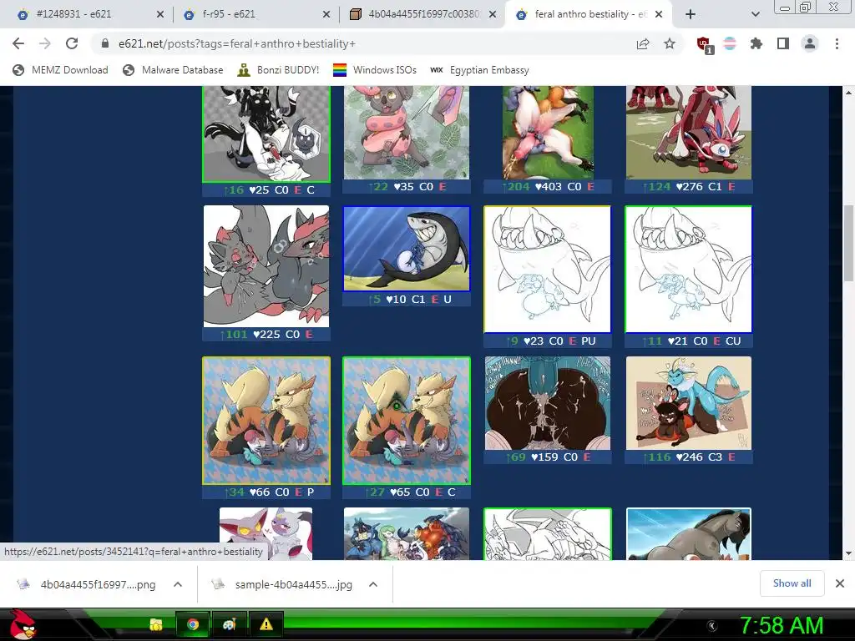Switch to the '#1248931 - e621' tab
The width and height of the screenshot is (855, 641).
click(90, 15)
